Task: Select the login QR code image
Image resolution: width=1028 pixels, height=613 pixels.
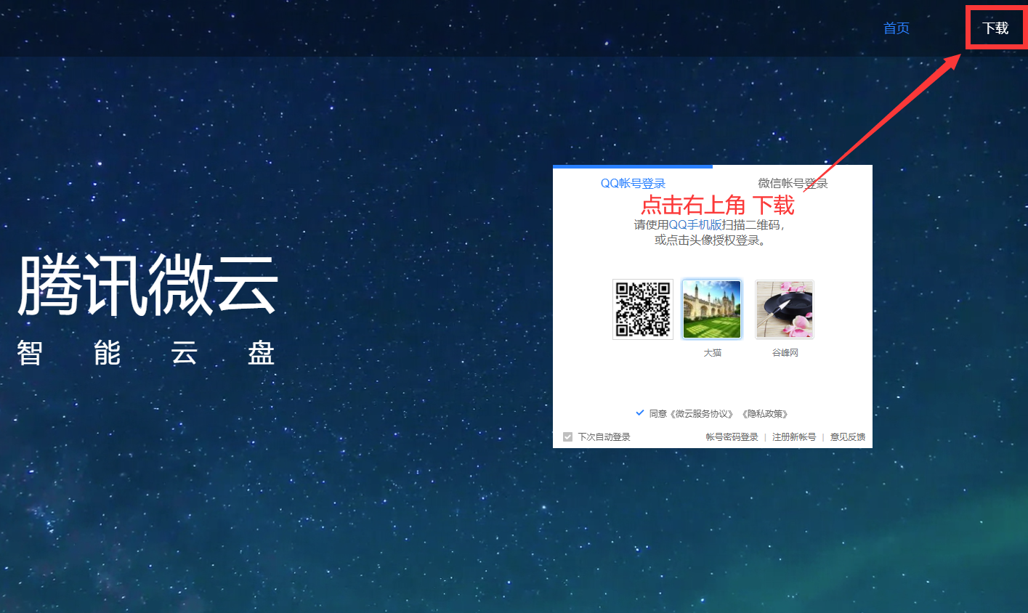Action: pos(643,309)
